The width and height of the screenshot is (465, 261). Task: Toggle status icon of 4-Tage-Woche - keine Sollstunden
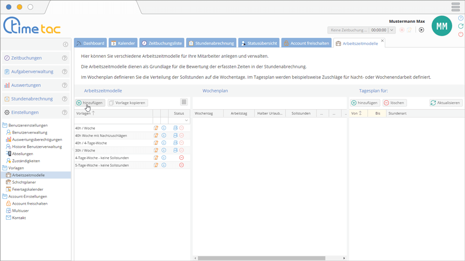[x=181, y=158]
